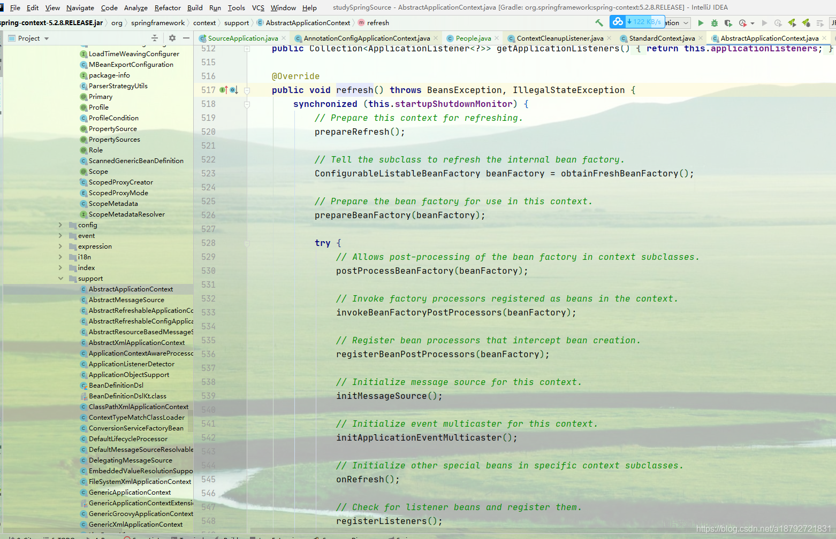836x539 pixels.
Task: Expand the event folder
Action: [60, 236]
